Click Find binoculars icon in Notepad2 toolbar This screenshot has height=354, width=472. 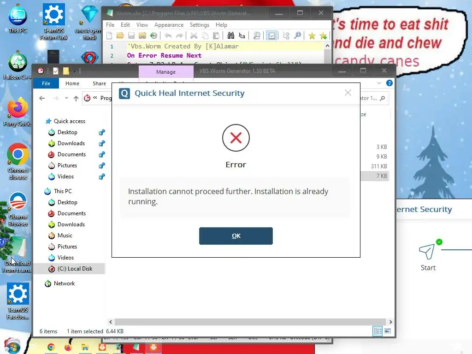coord(230,36)
